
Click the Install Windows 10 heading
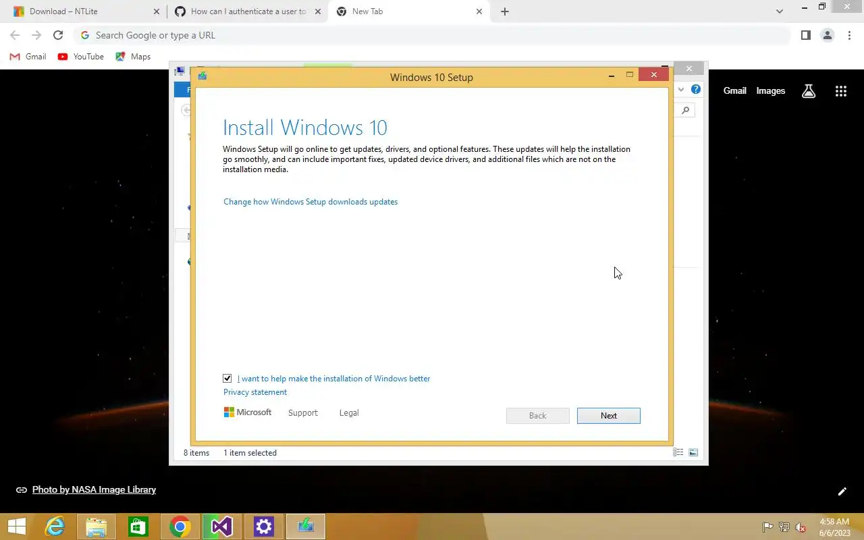point(305,128)
